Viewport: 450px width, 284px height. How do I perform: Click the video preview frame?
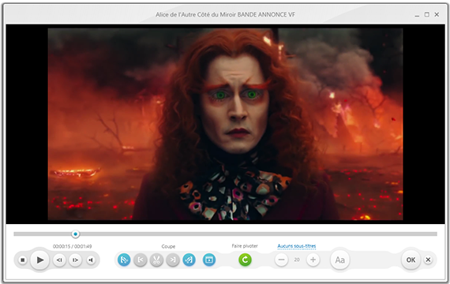[x=225, y=124]
